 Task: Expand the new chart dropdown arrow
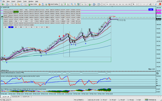tap(4, 4)
